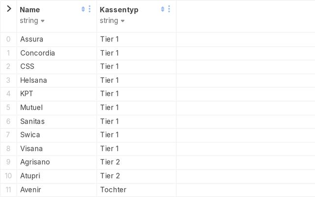This screenshot has width=315, height=197.
Task: Expand the side panel chevron at top-left
Action: pos(8,9)
